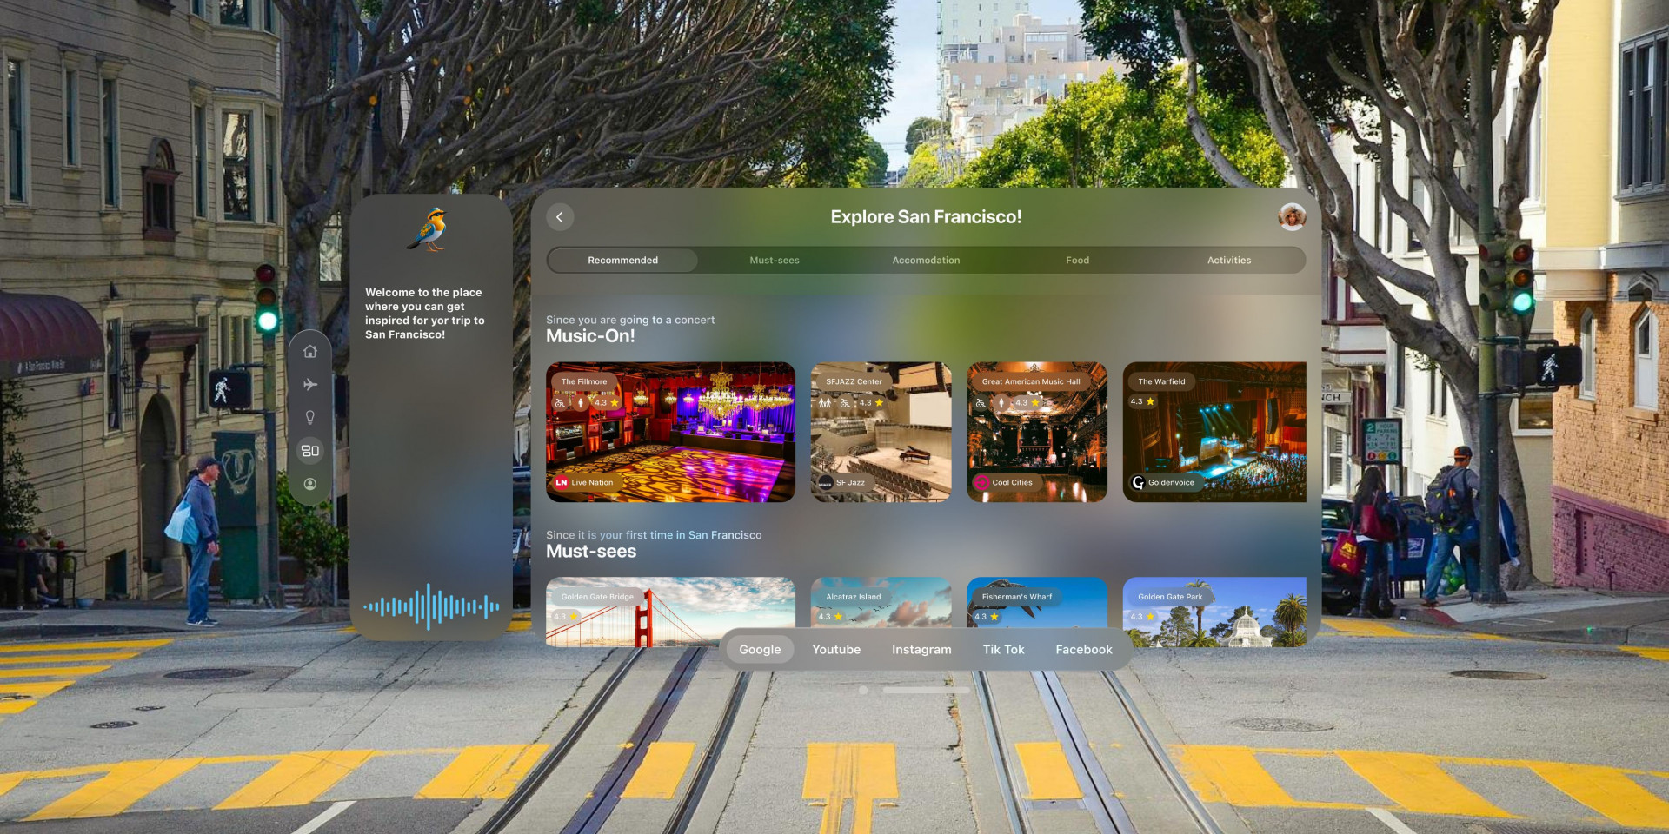Click wheelchair icon on Great American Music Hall

click(x=981, y=403)
